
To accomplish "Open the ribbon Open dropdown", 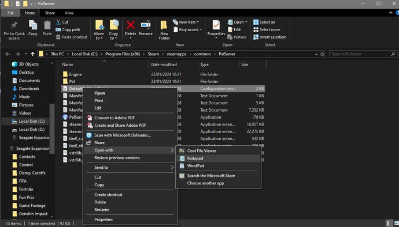I will pos(238,22).
